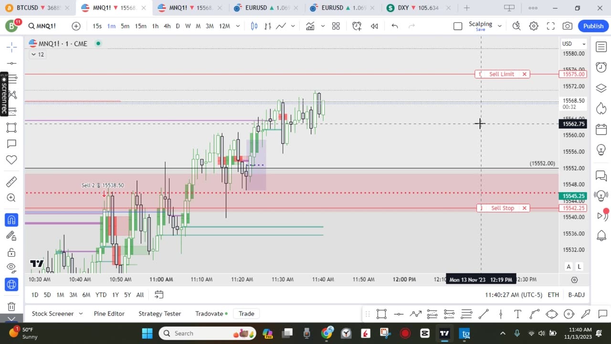
Task: Open the Scalping layout dropdown arrow
Action: 500,26
